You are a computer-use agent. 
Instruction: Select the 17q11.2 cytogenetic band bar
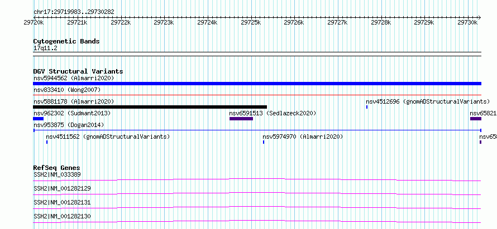257,54
